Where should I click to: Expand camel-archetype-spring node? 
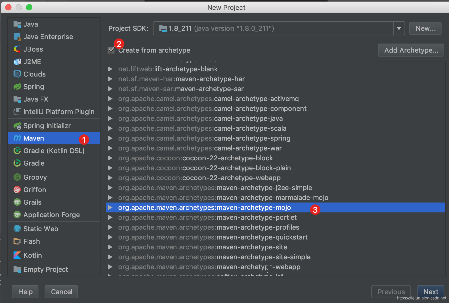(x=110, y=138)
